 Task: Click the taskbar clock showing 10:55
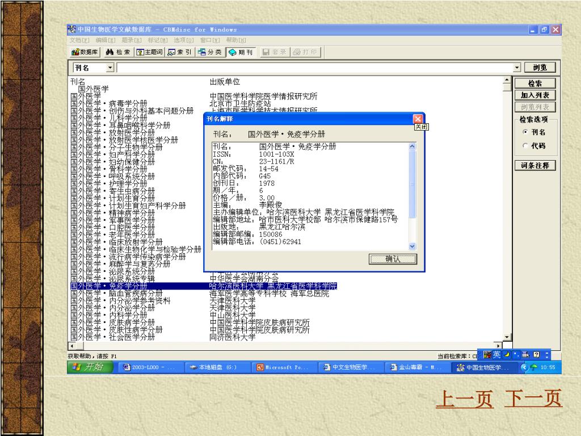tap(548, 367)
